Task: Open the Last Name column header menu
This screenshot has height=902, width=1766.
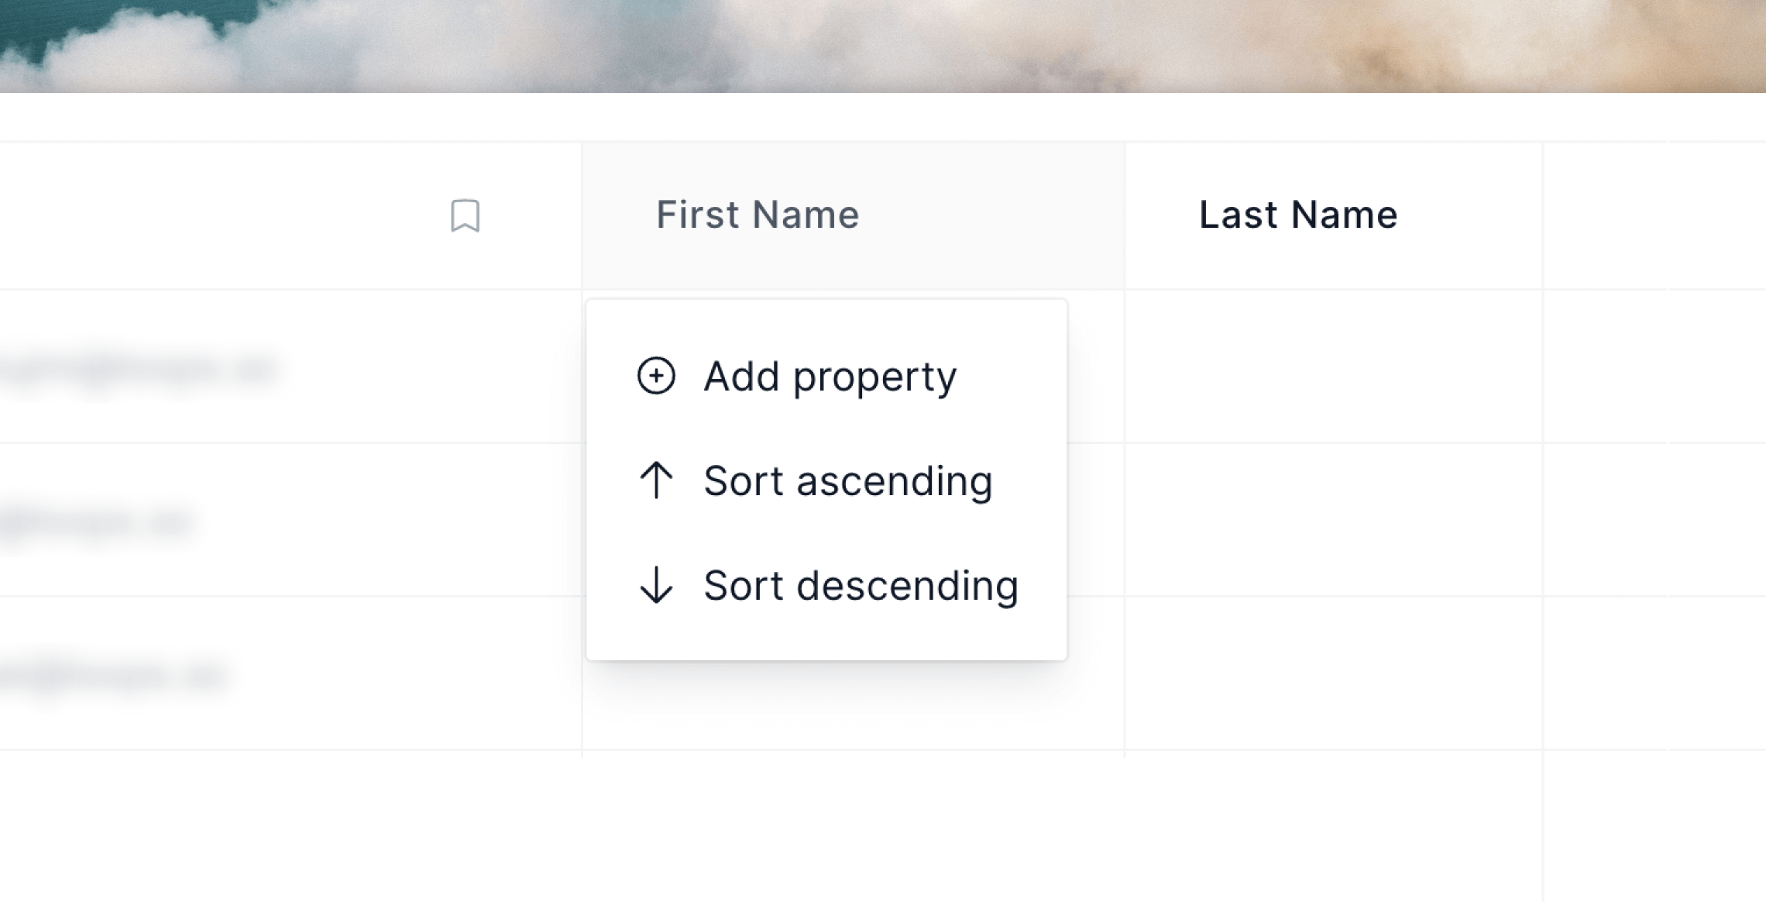Action: pos(1334,215)
